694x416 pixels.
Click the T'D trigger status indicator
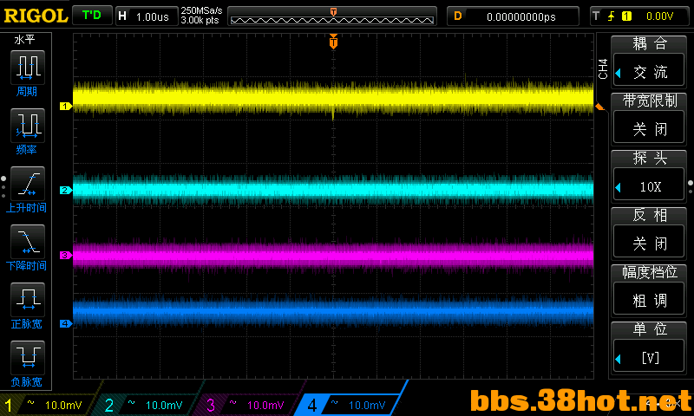92,16
